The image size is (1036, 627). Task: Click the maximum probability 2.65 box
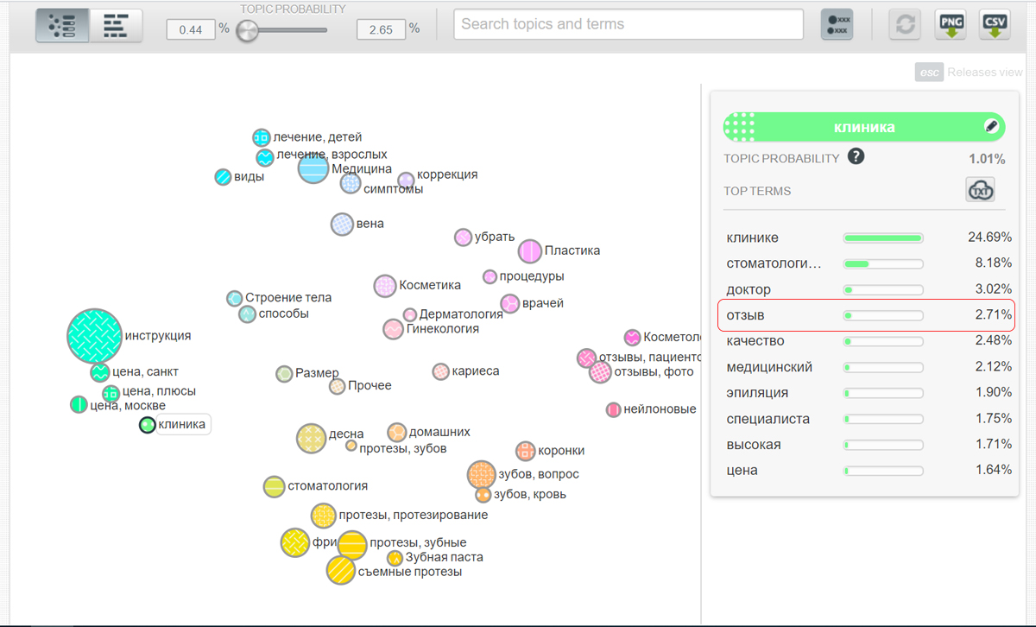point(381,29)
